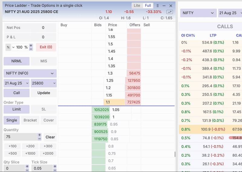Image resolution: width=242 pixels, height=172 pixels.
Task: Click the Exit (0) button
Action: 46,47
